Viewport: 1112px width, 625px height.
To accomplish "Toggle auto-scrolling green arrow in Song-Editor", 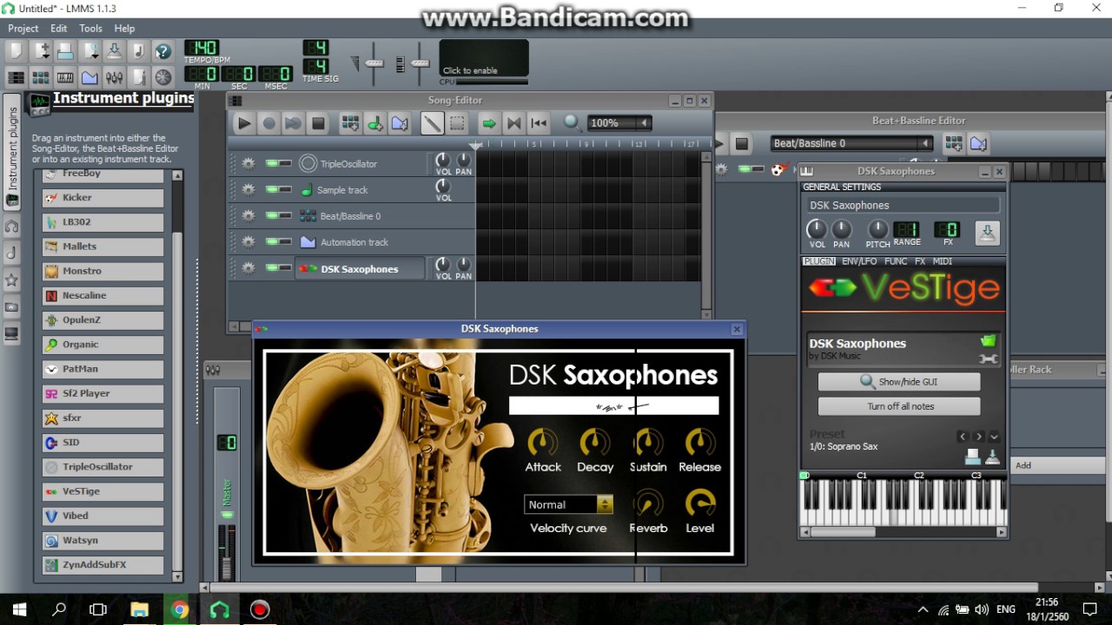I will click(x=489, y=123).
